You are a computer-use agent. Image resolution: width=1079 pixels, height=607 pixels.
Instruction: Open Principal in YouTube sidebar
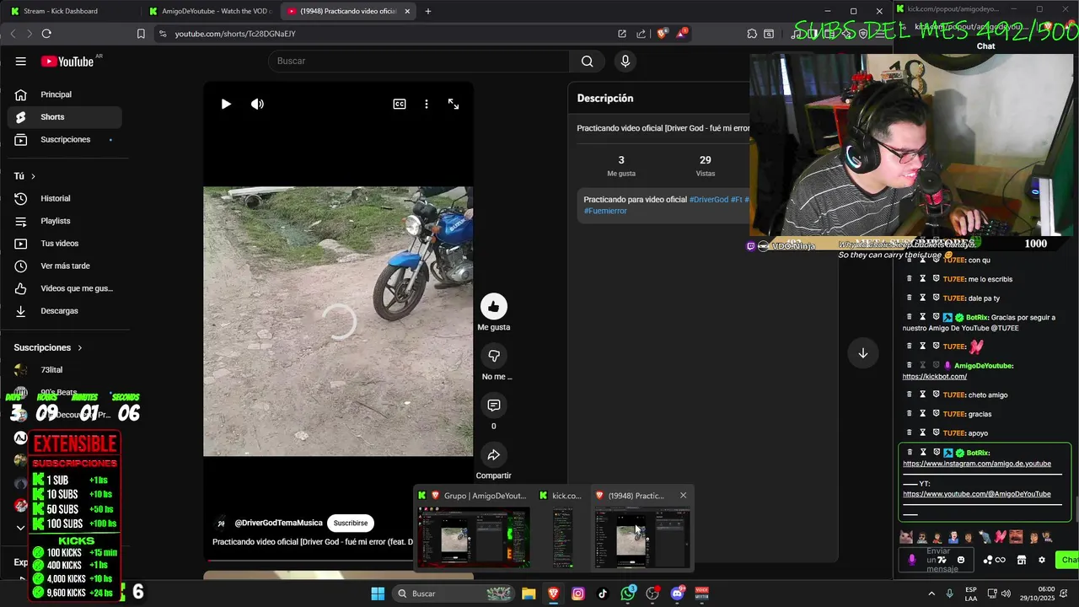click(x=65, y=94)
